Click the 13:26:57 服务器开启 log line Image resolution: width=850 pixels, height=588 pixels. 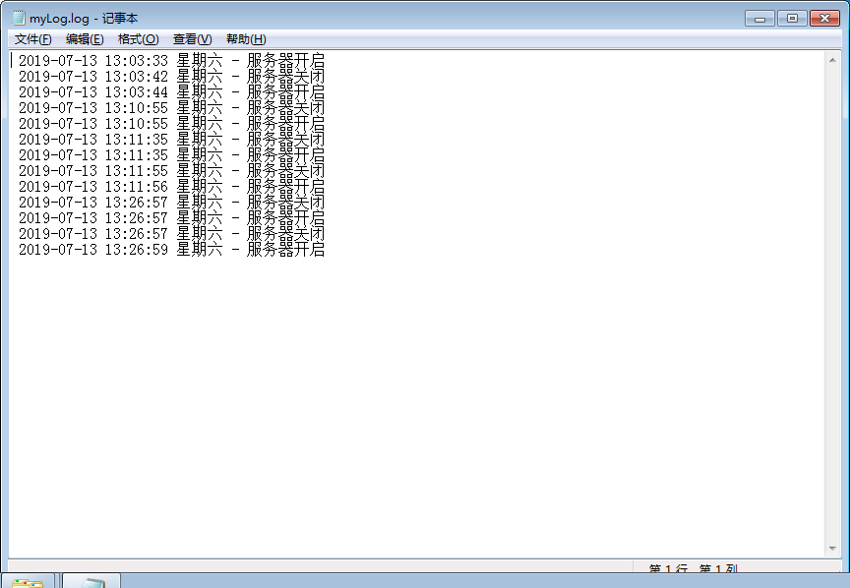tap(171, 217)
